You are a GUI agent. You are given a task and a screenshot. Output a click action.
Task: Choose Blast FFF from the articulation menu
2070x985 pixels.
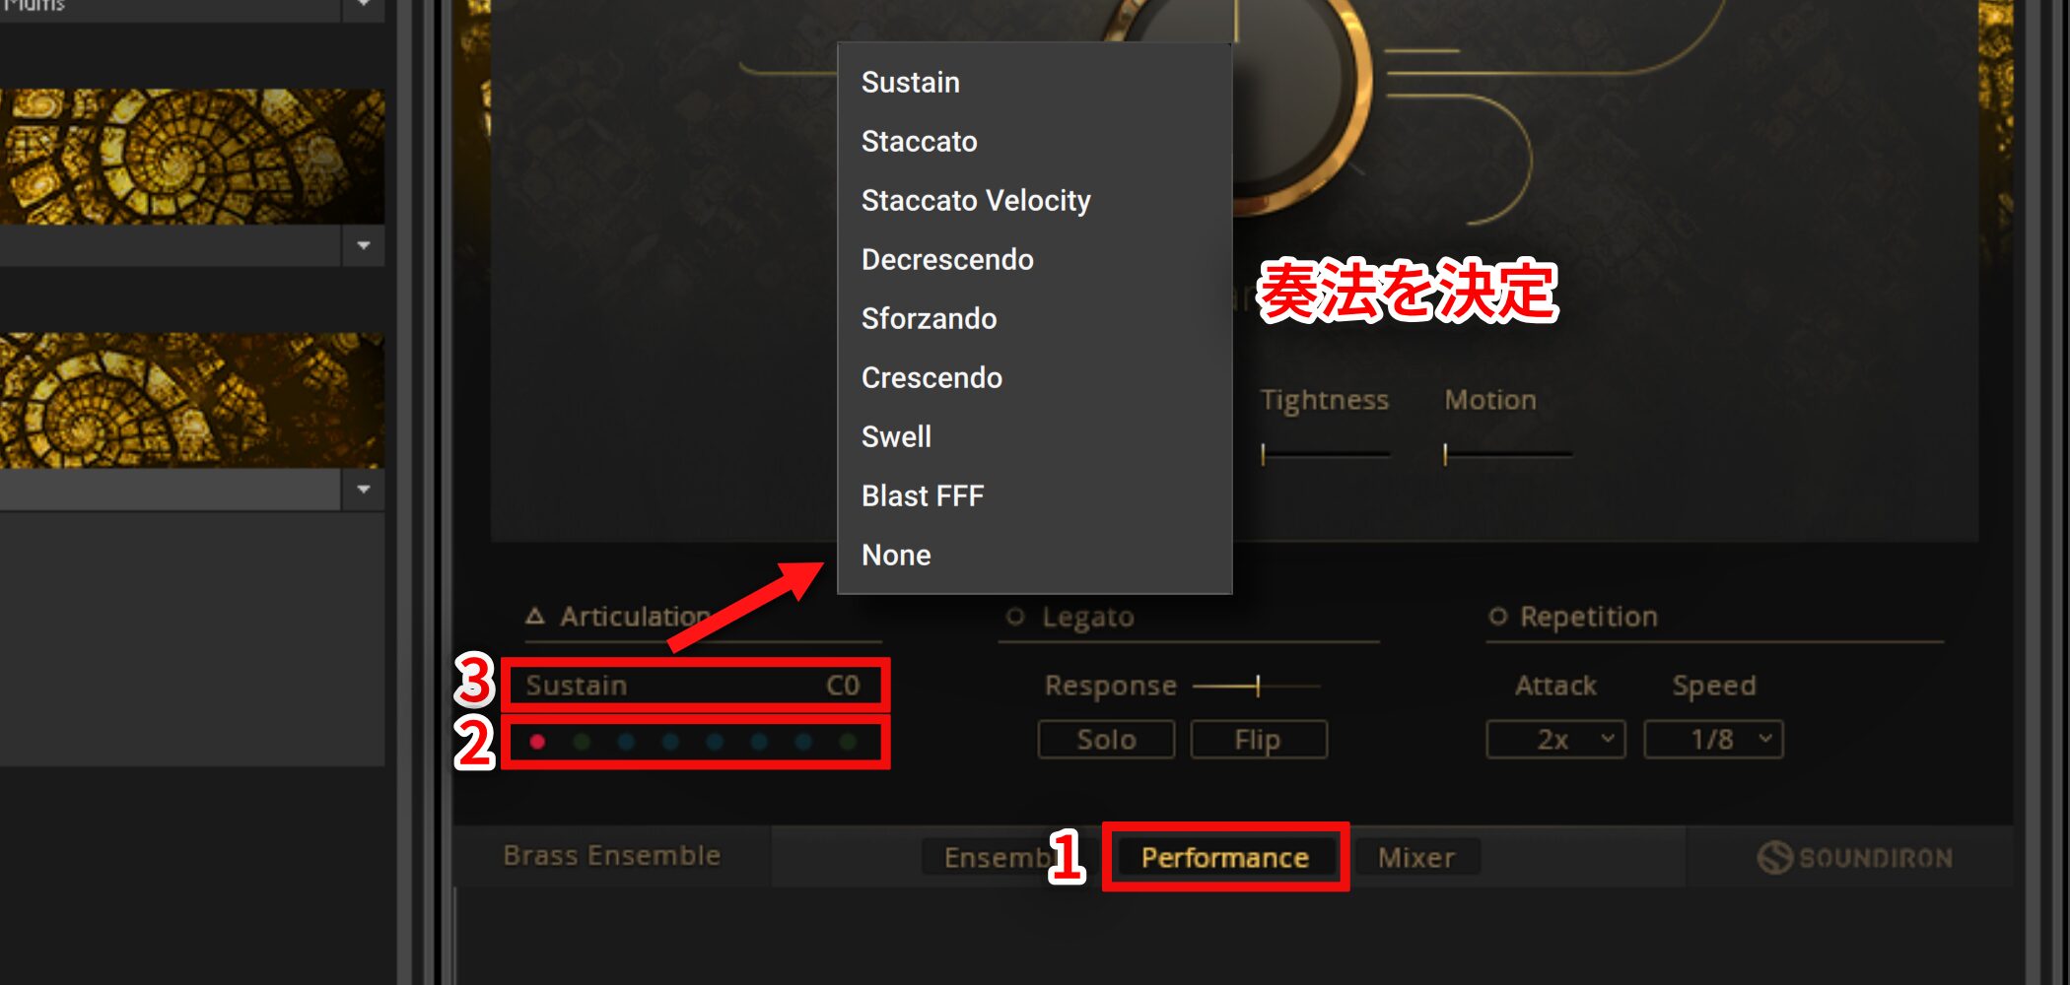923,495
